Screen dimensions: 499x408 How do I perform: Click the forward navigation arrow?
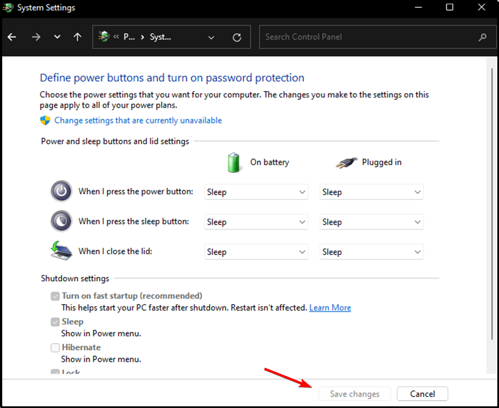tap(35, 37)
